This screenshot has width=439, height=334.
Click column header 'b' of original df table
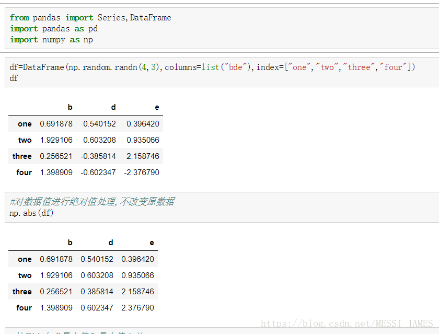[x=70, y=107]
